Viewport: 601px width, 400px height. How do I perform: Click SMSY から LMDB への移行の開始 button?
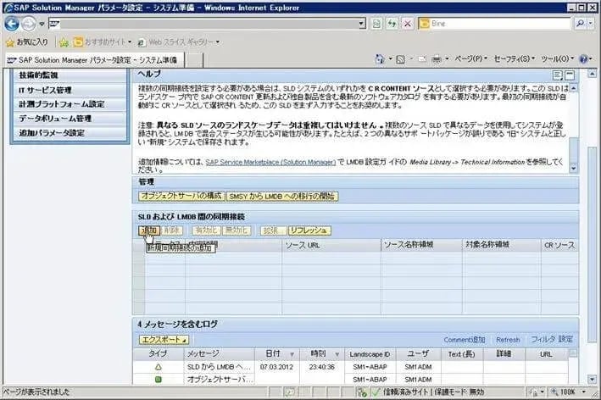click(x=282, y=197)
